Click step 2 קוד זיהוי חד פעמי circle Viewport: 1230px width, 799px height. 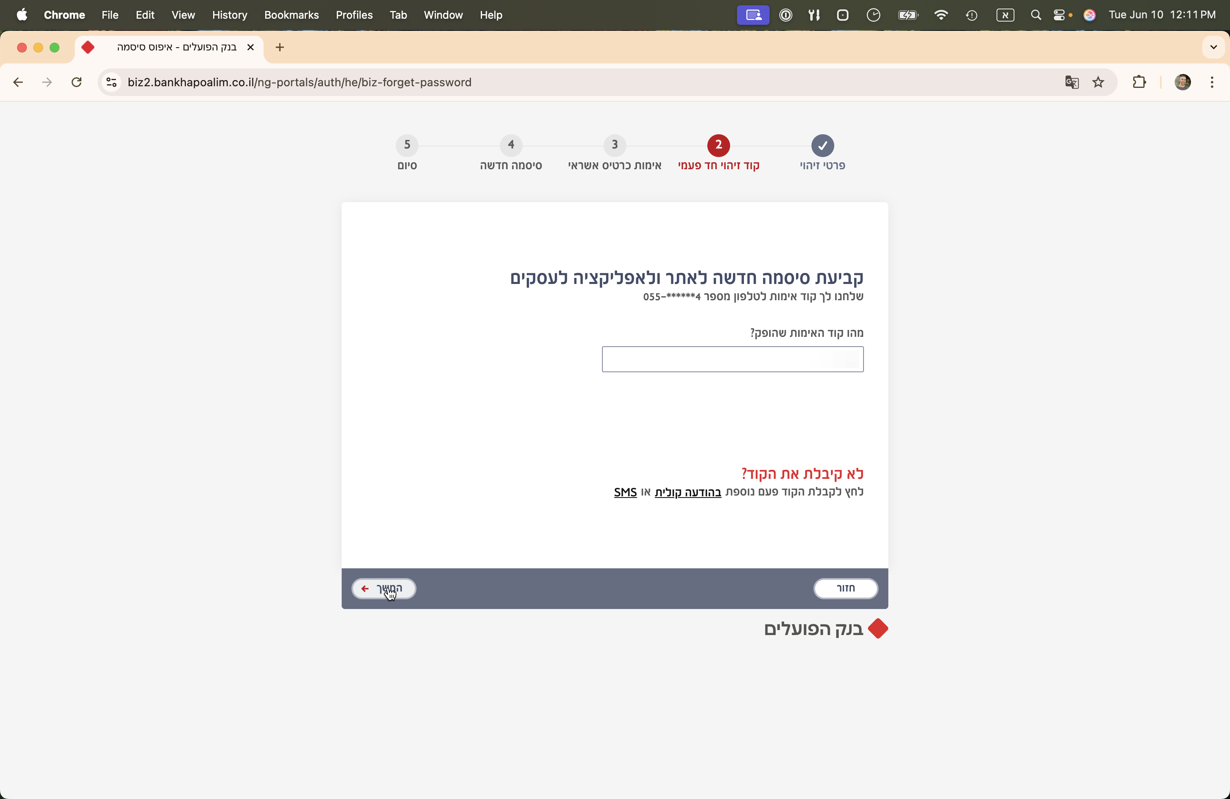click(718, 145)
